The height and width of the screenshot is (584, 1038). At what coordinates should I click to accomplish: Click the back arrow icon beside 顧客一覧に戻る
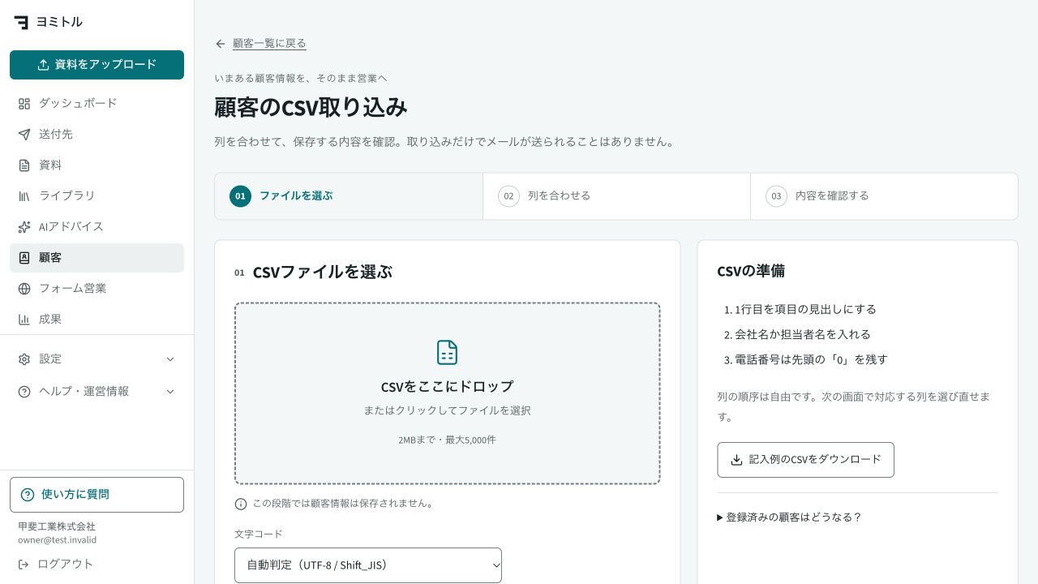221,44
